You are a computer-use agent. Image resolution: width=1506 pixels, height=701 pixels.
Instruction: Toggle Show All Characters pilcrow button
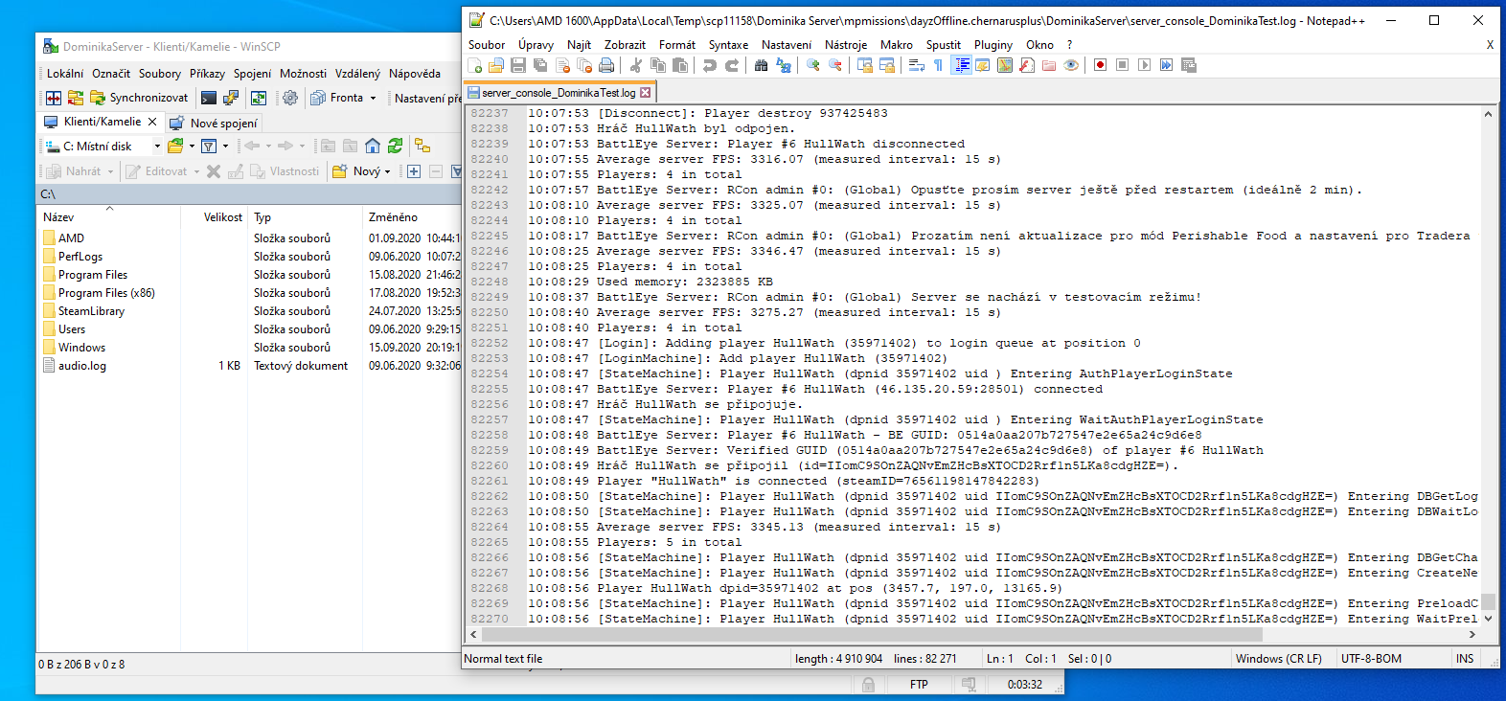[938, 65]
